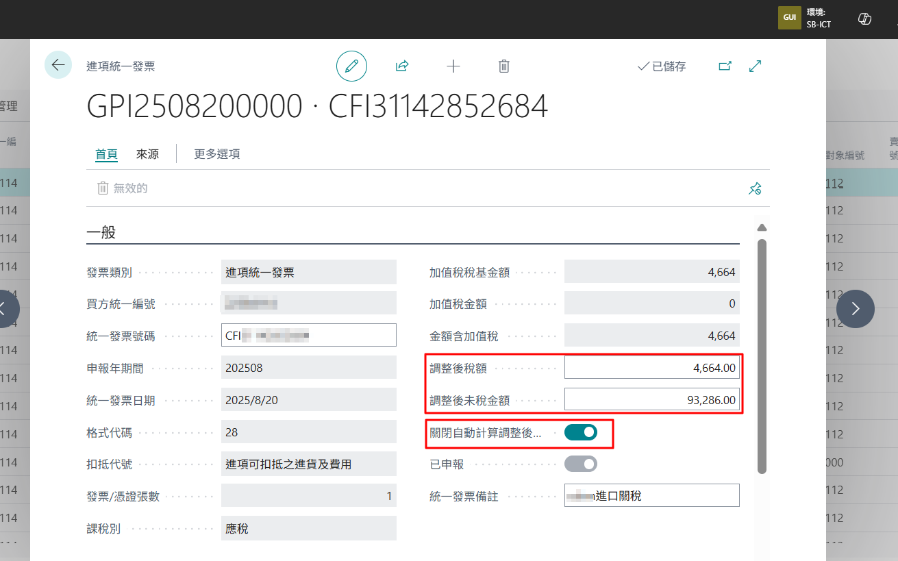The width and height of the screenshot is (898, 561).
Task: Click the 調整後未稅金額 input field
Action: pos(652,399)
